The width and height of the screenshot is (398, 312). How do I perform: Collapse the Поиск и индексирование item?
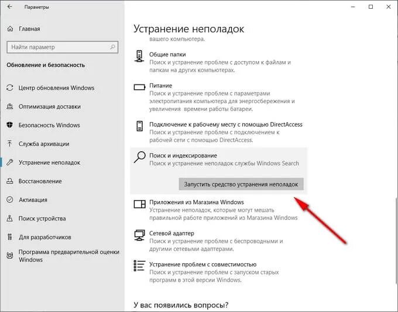[218, 159]
